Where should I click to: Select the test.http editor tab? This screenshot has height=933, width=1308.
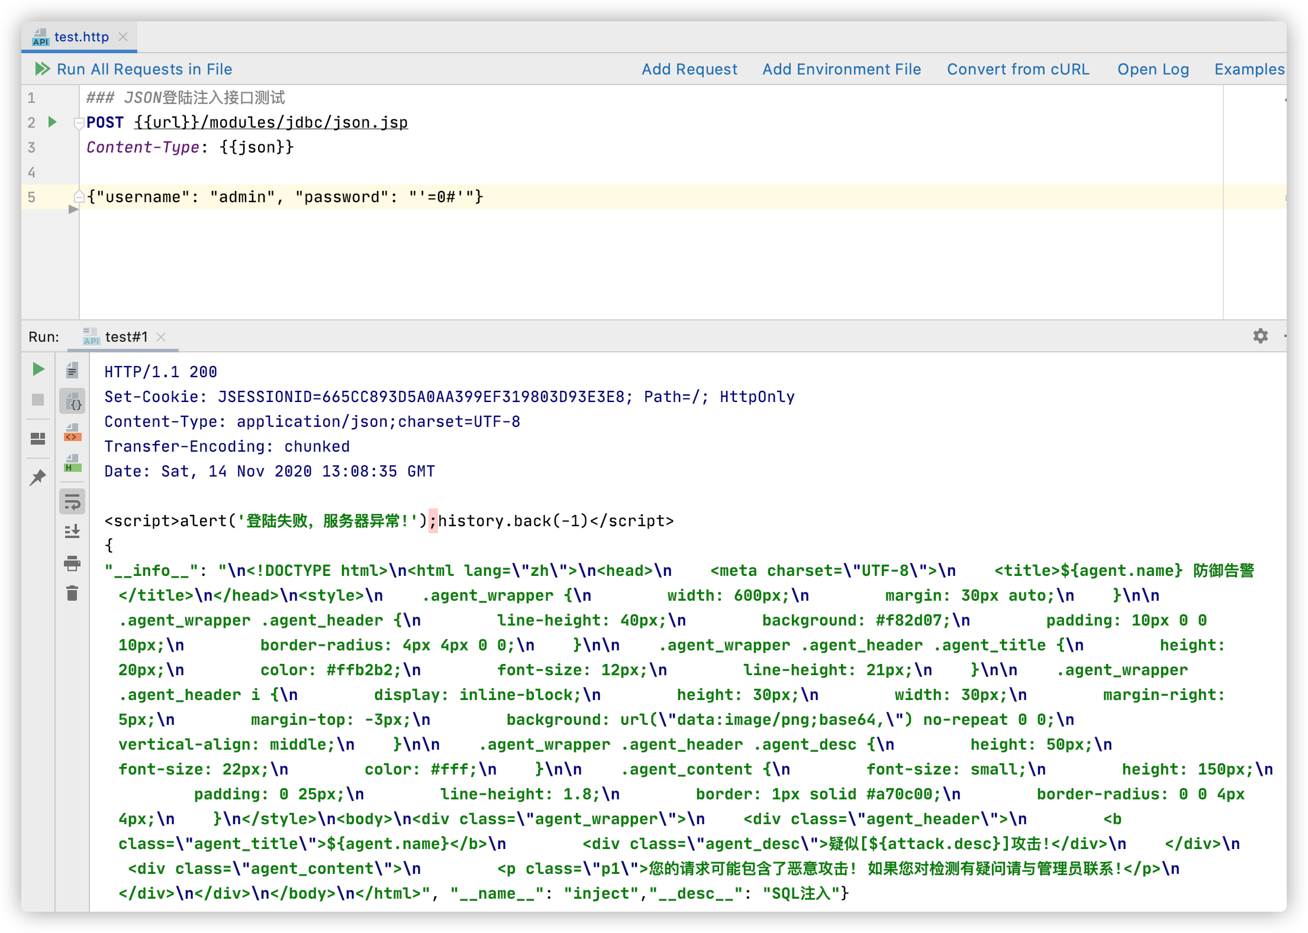tap(81, 37)
